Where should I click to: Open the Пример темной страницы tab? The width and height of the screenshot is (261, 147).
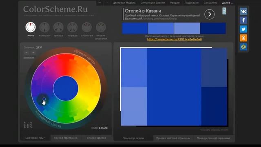(213, 138)
